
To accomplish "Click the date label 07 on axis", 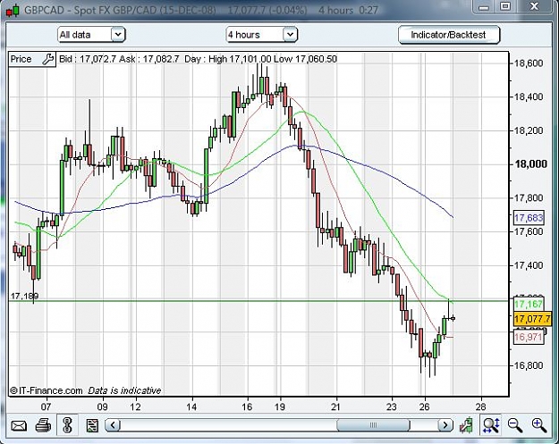I will point(46,406).
